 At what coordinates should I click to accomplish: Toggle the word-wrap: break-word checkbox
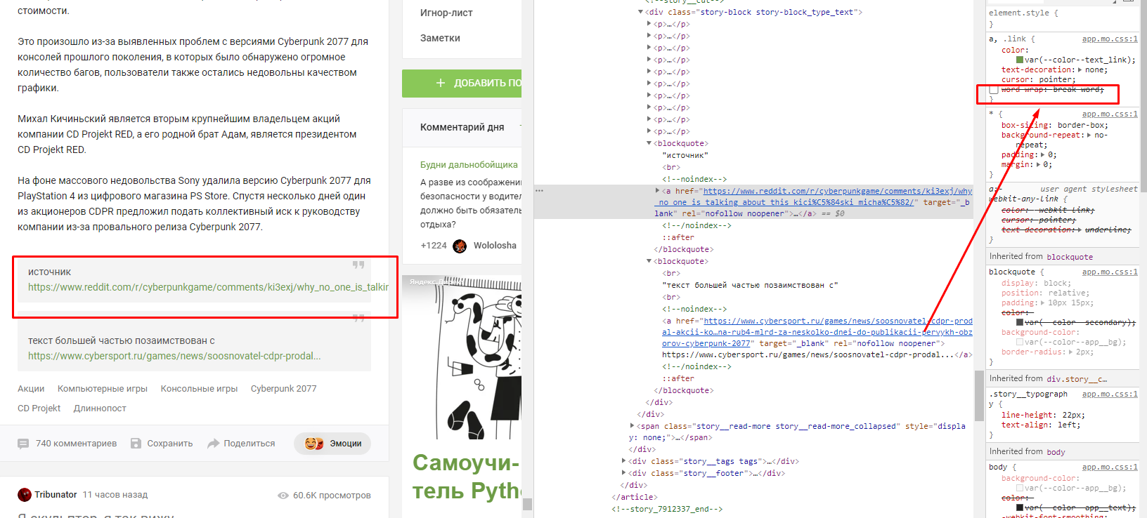coord(994,90)
